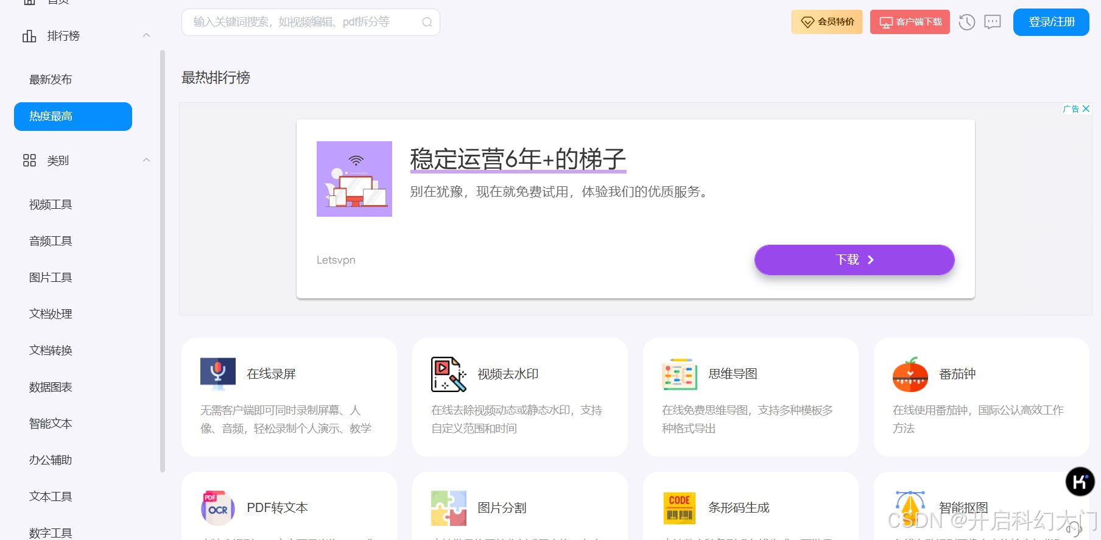Click the 排行榜 section label

(x=63, y=36)
